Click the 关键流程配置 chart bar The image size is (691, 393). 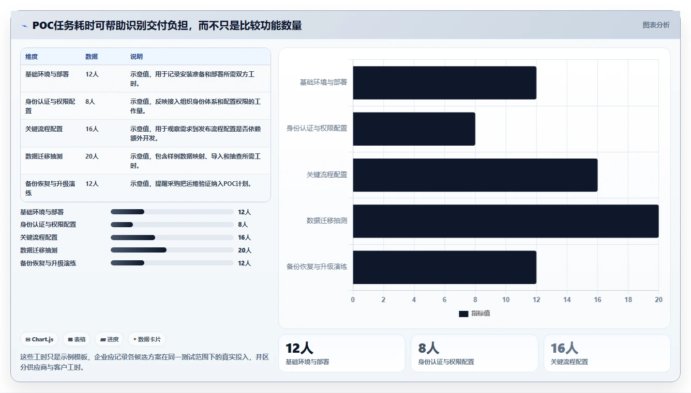point(475,175)
